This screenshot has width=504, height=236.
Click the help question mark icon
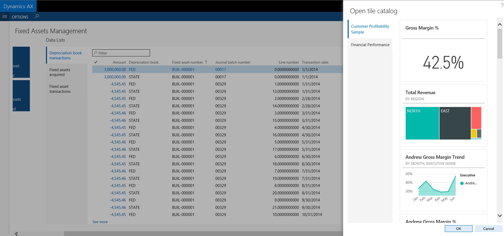click(502, 6)
